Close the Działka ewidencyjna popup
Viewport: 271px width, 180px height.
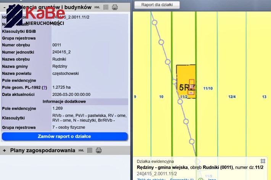(263, 161)
